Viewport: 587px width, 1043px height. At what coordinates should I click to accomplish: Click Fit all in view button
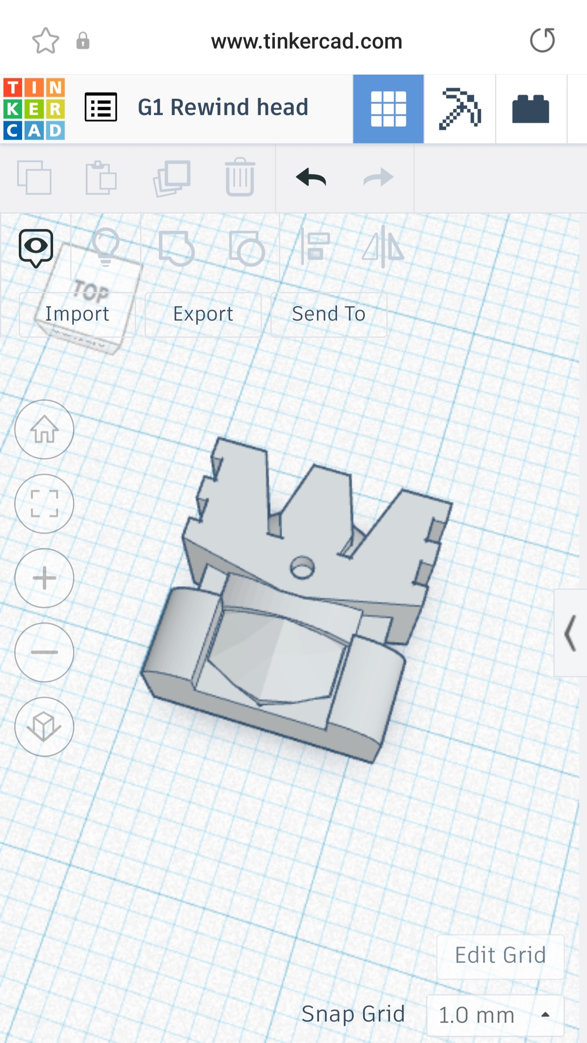[44, 504]
